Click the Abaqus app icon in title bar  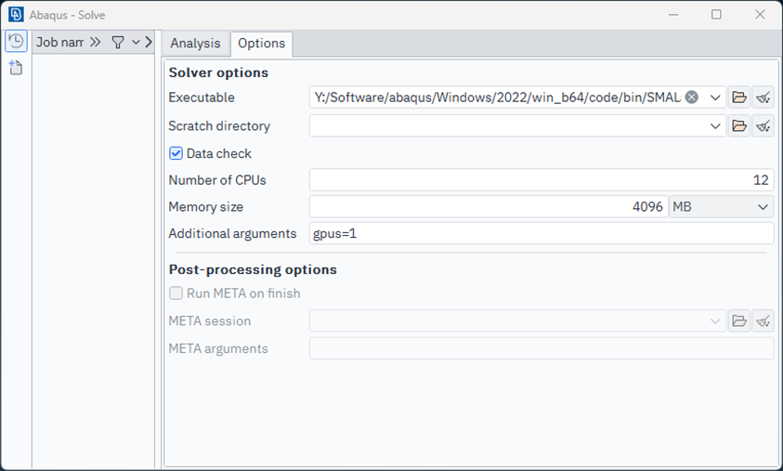pyautogui.click(x=16, y=15)
